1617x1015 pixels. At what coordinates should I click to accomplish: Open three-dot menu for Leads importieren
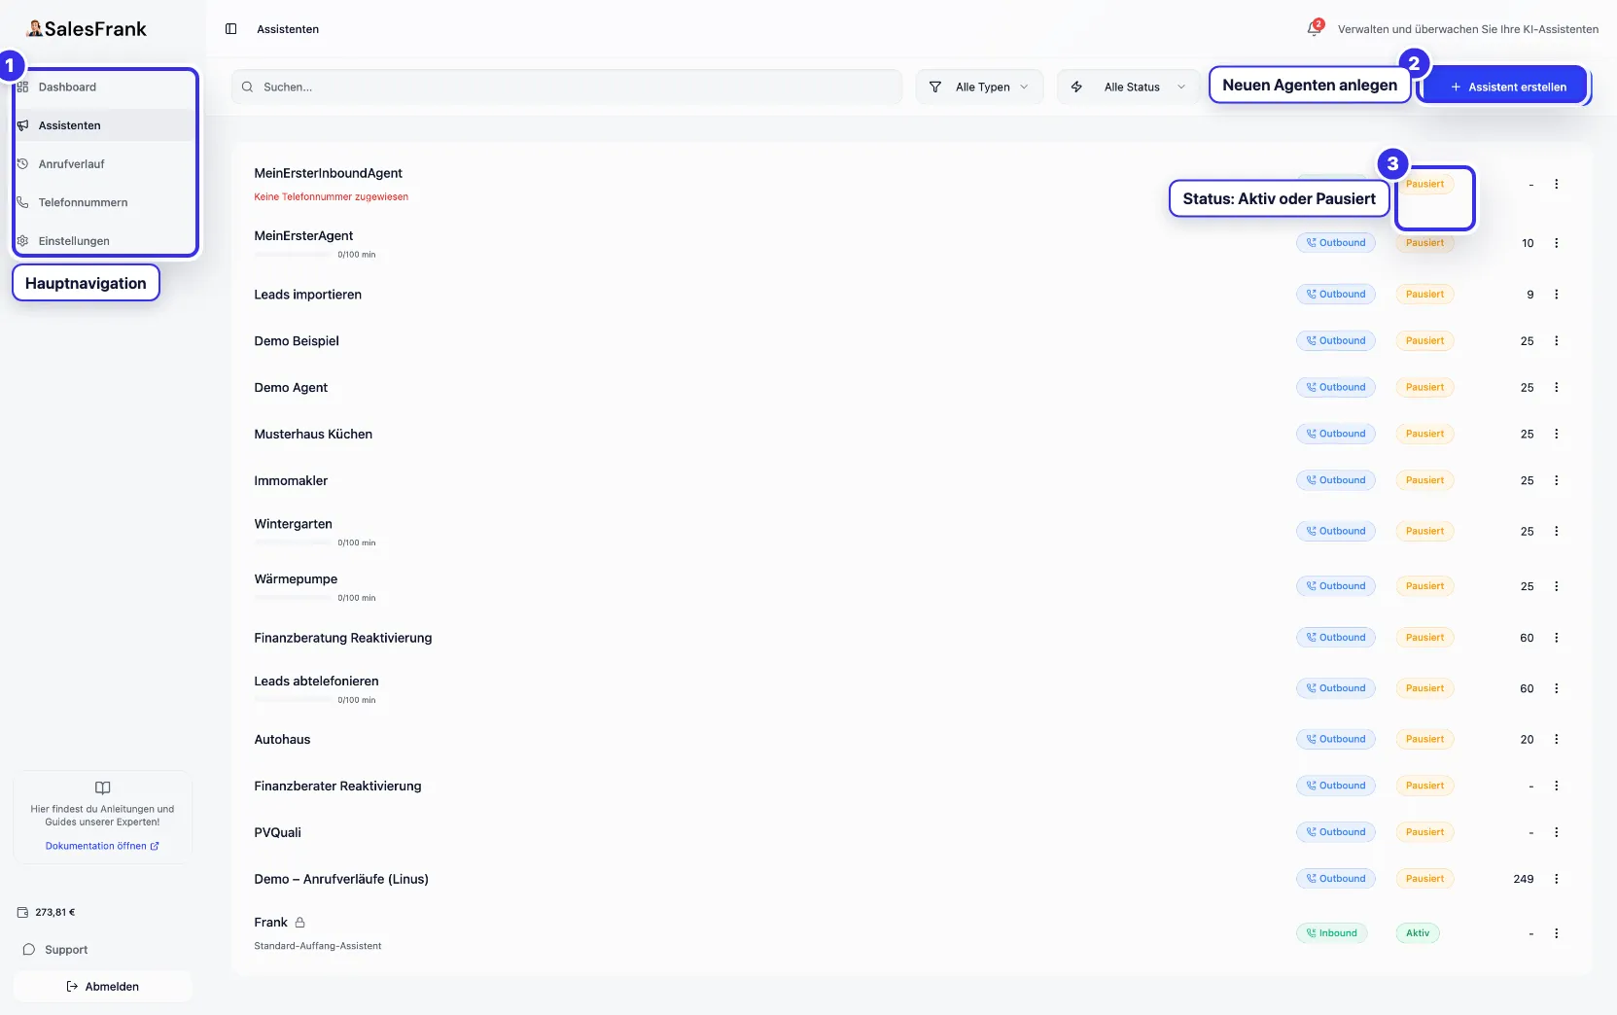pos(1556,294)
